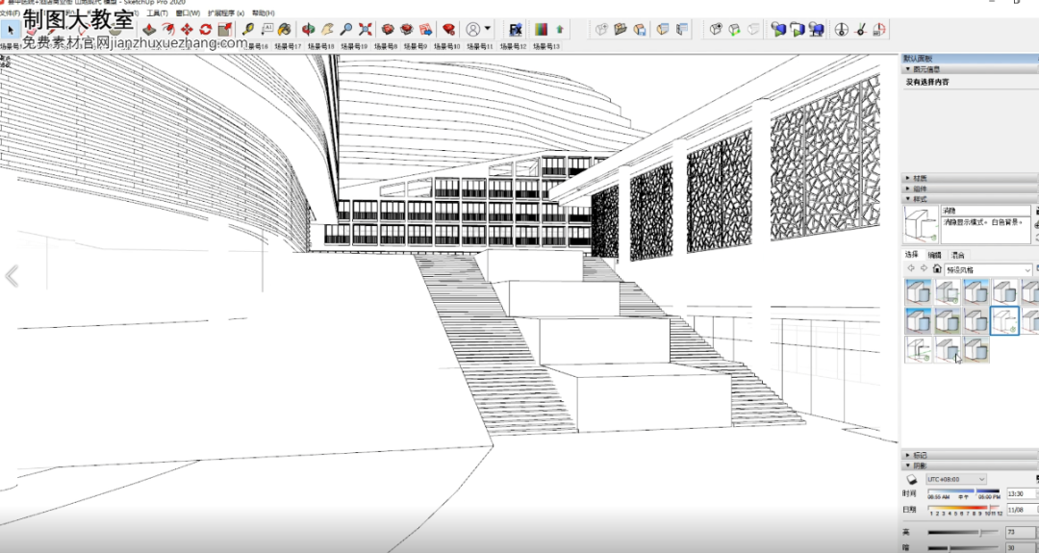Adjust the light (亮) intensity slider
The image size is (1039, 553).
(964, 533)
